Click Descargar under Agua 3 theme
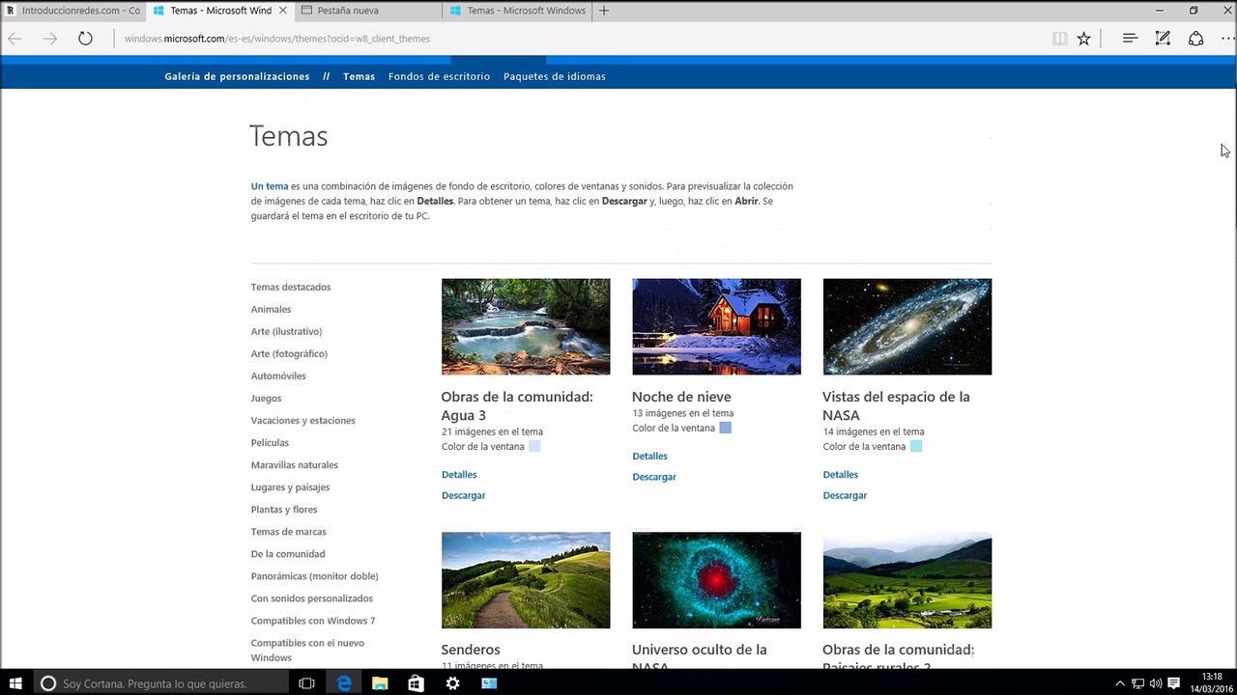The height and width of the screenshot is (695, 1237). point(464,495)
